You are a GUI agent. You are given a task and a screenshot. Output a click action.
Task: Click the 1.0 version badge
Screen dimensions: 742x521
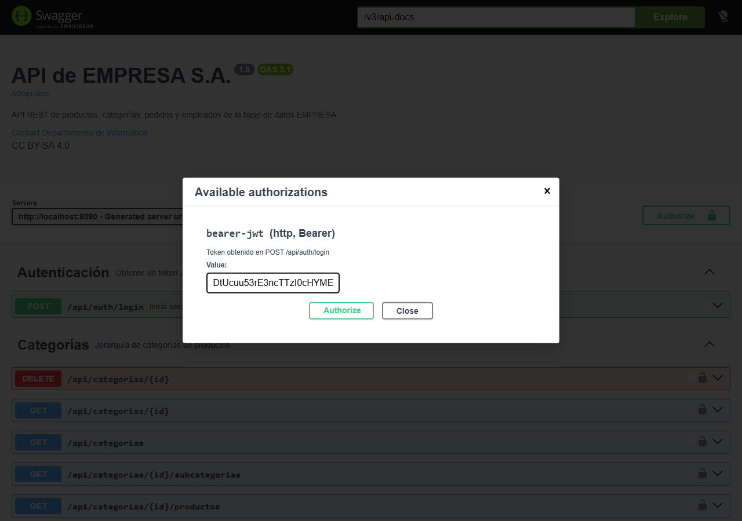[244, 69]
